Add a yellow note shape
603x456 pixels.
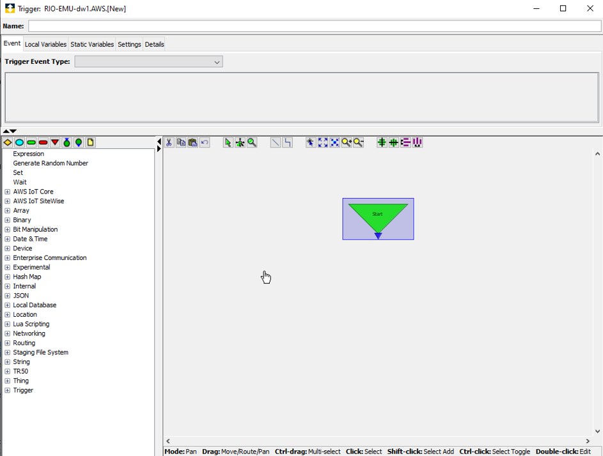point(91,142)
